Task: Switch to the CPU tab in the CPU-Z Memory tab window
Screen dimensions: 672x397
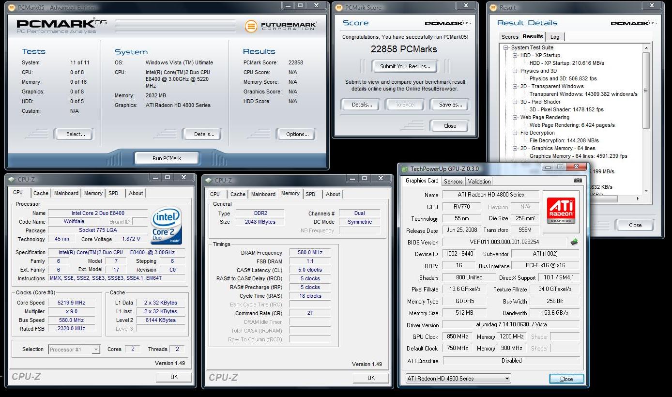Action: pos(215,194)
